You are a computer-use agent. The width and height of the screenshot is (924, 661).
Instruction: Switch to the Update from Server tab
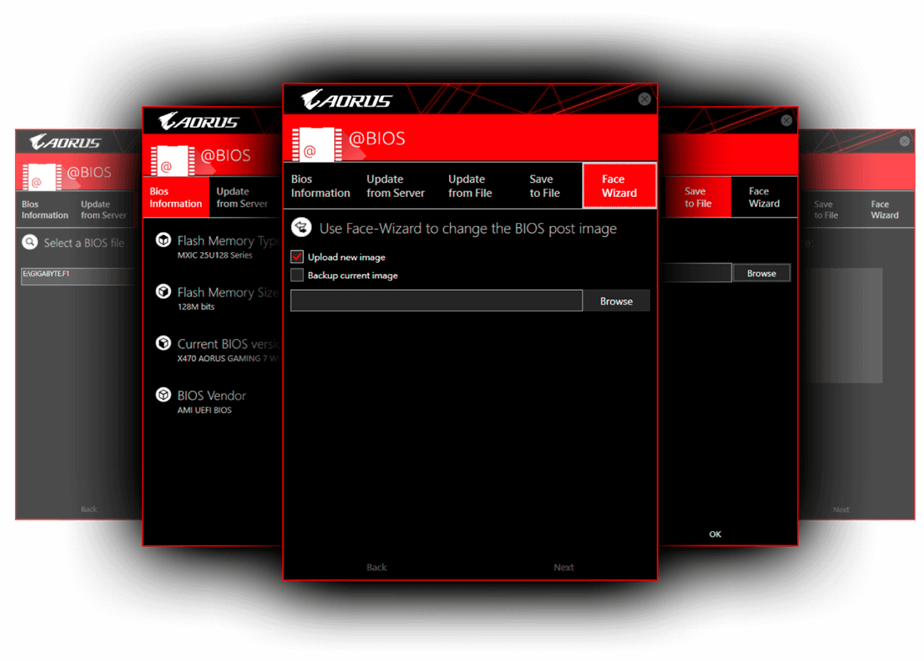click(x=395, y=186)
